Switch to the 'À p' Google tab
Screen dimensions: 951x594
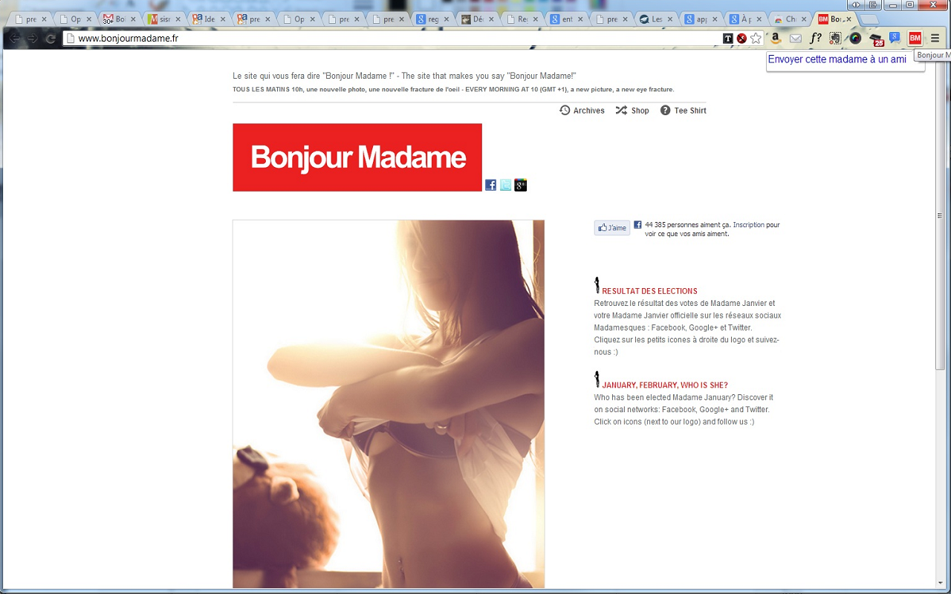pyautogui.click(x=746, y=19)
